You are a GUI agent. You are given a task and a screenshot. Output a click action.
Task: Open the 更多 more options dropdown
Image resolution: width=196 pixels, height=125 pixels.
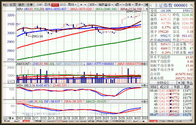[139, 5]
